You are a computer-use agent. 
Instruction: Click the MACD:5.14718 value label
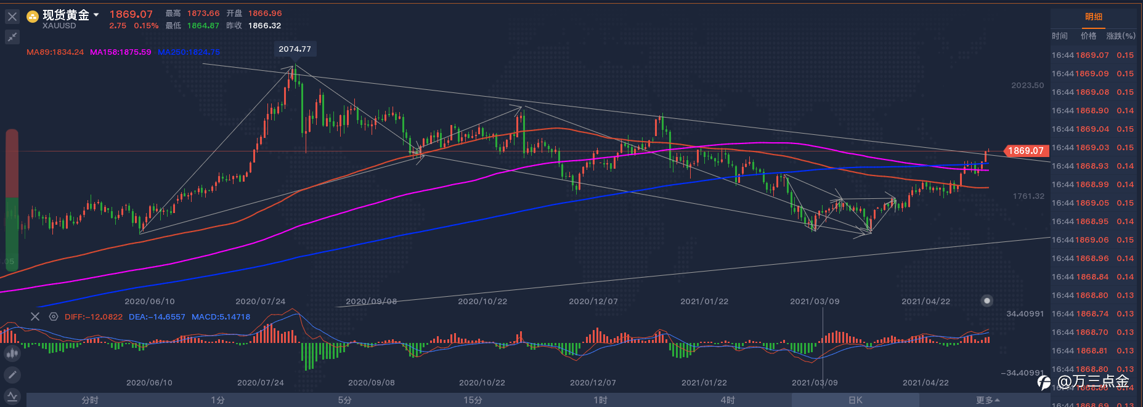pos(221,317)
